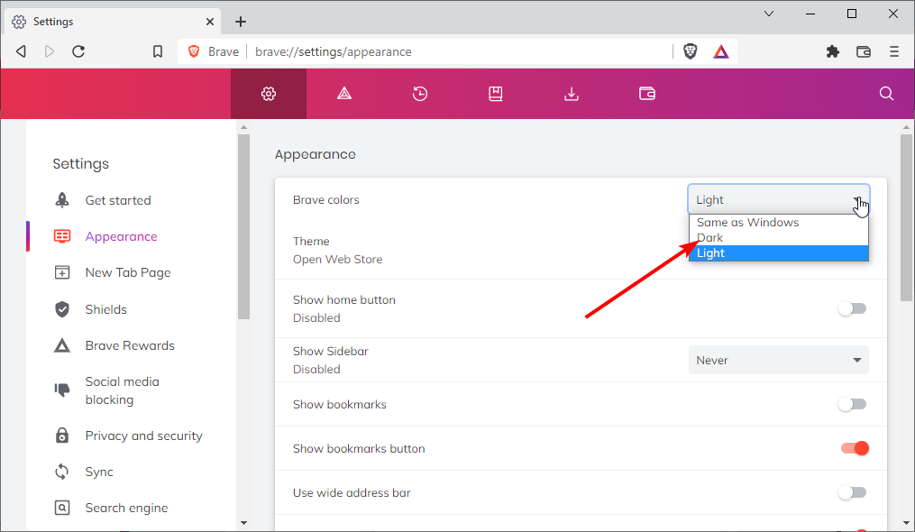The width and height of the screenshot is (915, 532).
Task: Click the Shields shield sidebar icon
Action: [62, 309]
